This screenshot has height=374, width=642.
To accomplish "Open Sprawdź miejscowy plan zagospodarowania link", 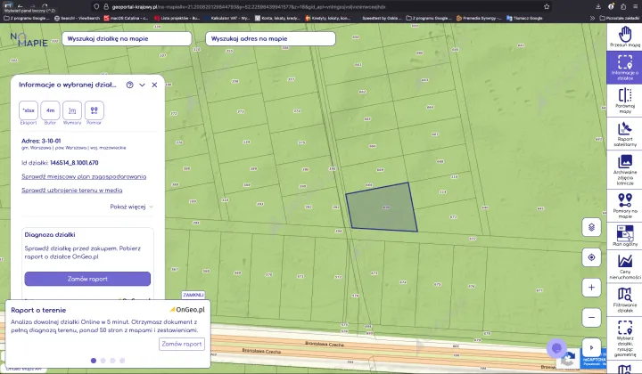I will (84, 176).
